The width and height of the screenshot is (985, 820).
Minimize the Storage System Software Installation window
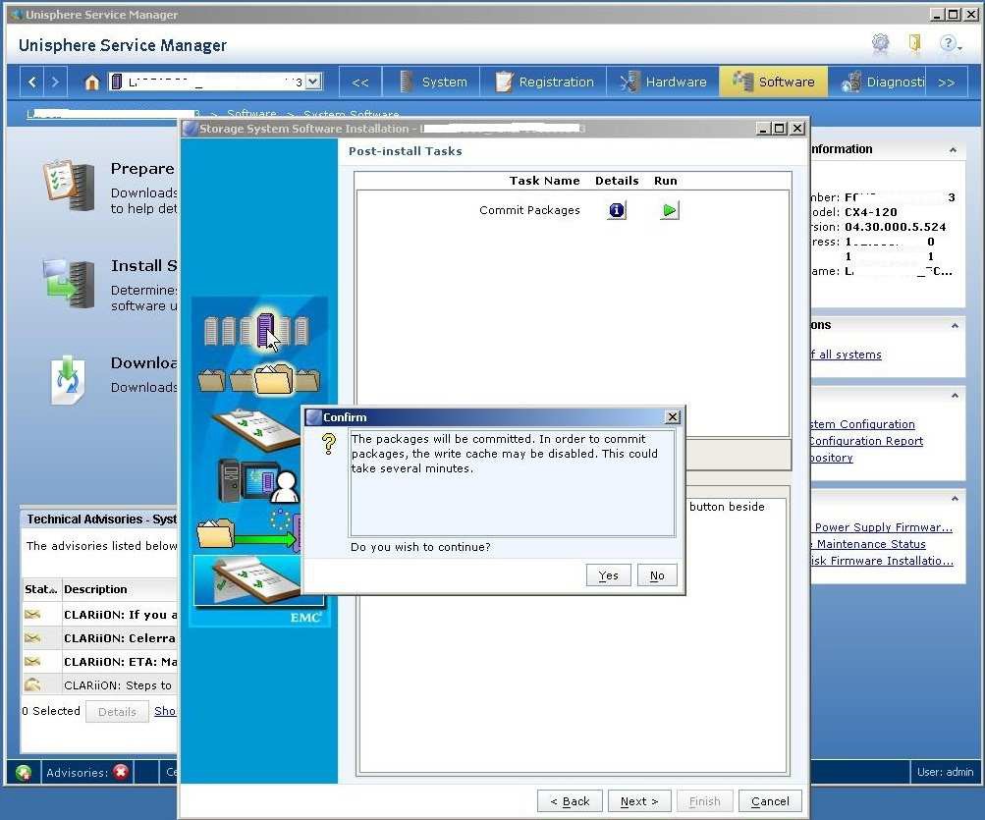point(763,129)
